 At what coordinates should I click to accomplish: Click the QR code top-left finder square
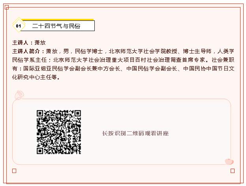click(40, 114)
